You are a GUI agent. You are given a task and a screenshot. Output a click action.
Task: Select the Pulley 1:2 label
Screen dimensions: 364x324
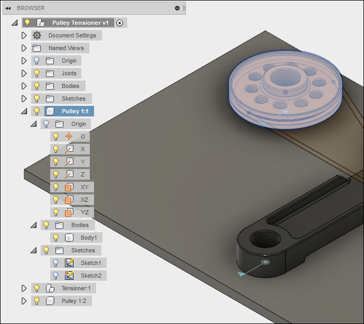[74, 301]
